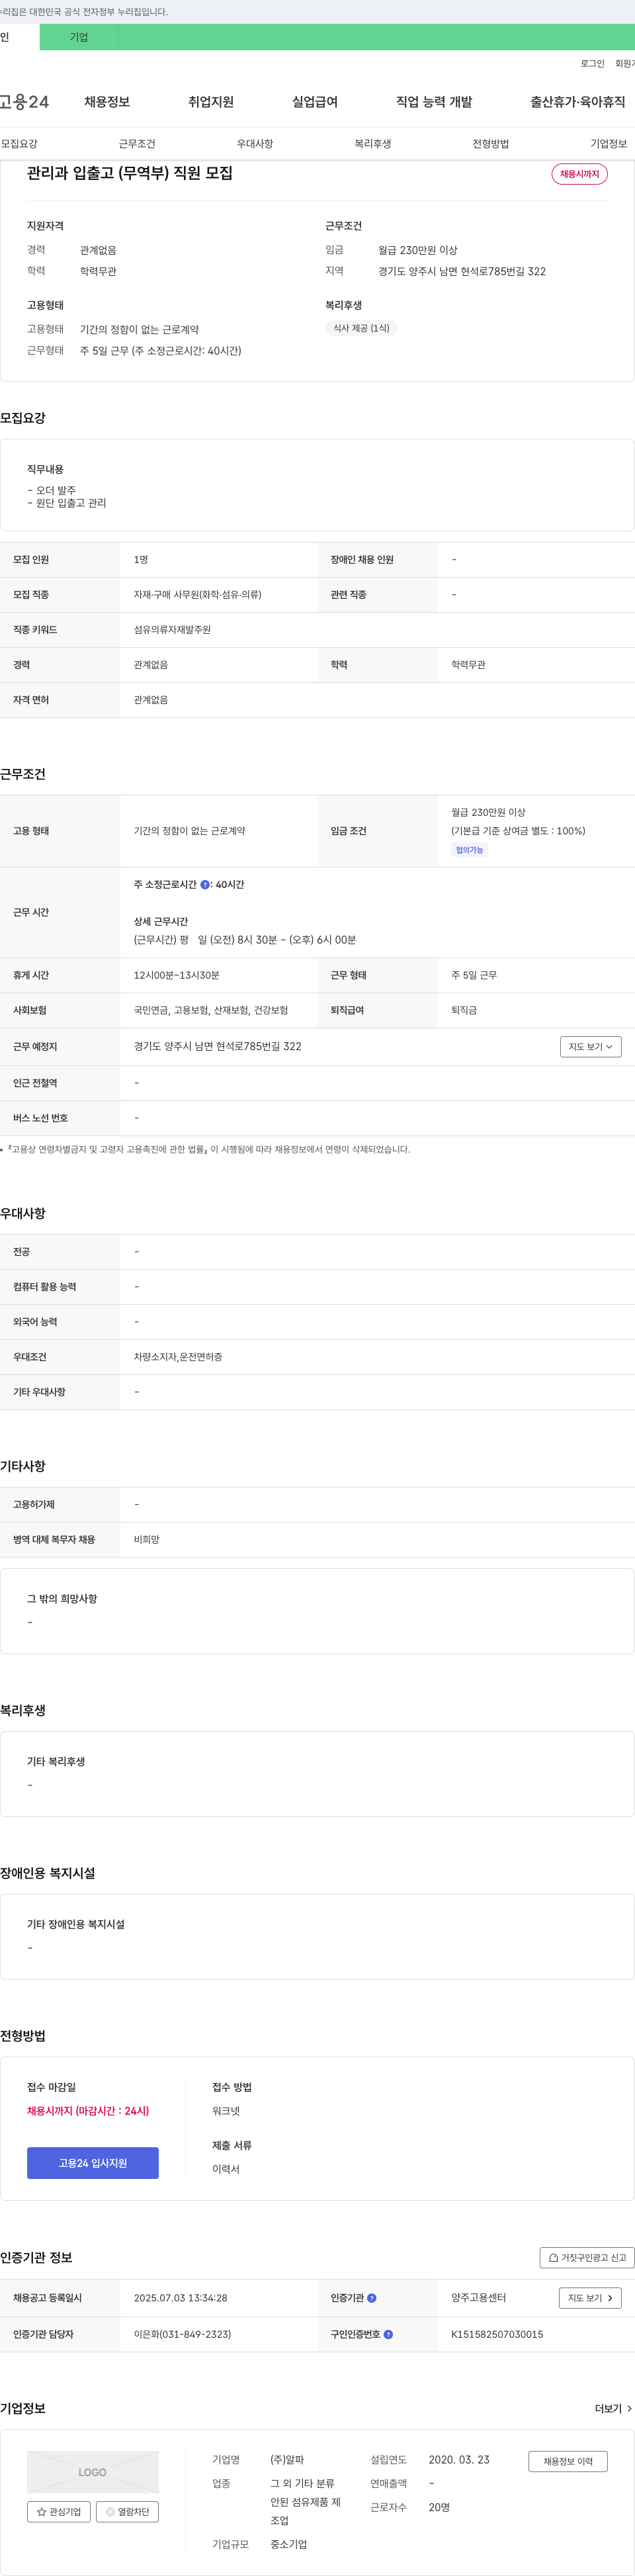Click the 협의가능 wage tag
Screen dimensions: 635x2576
click(469, 850)
